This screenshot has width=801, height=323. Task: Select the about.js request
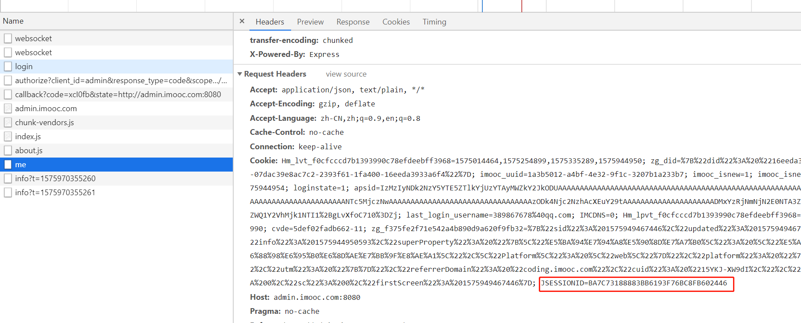[116, 151]
